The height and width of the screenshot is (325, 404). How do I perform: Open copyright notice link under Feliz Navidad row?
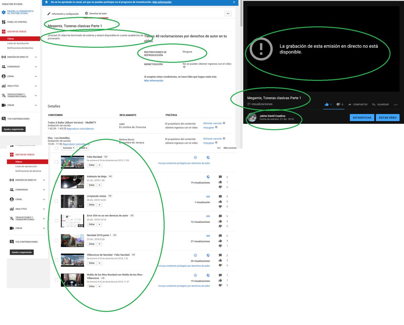[184, 163]
